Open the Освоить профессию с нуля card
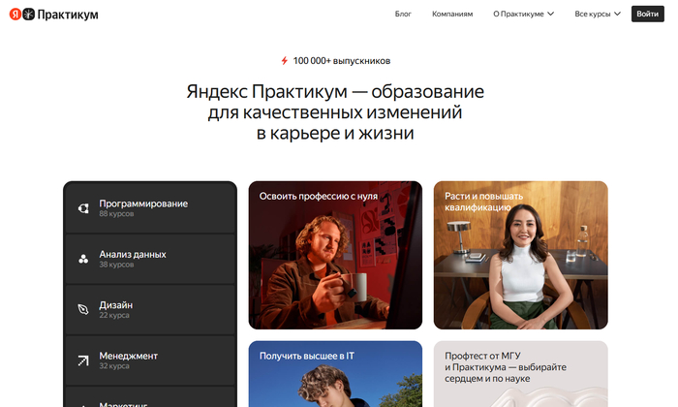This screenshot has width=678, height=407. pos(335,256)
